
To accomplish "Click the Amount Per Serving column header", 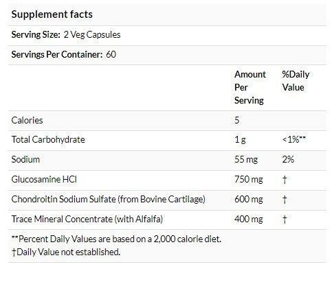I will 250,87.
